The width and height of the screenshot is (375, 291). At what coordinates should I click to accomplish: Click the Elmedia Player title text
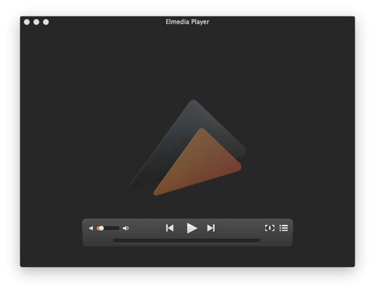[x=188, y=22]
